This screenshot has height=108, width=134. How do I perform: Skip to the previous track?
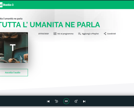click(48, 102)
